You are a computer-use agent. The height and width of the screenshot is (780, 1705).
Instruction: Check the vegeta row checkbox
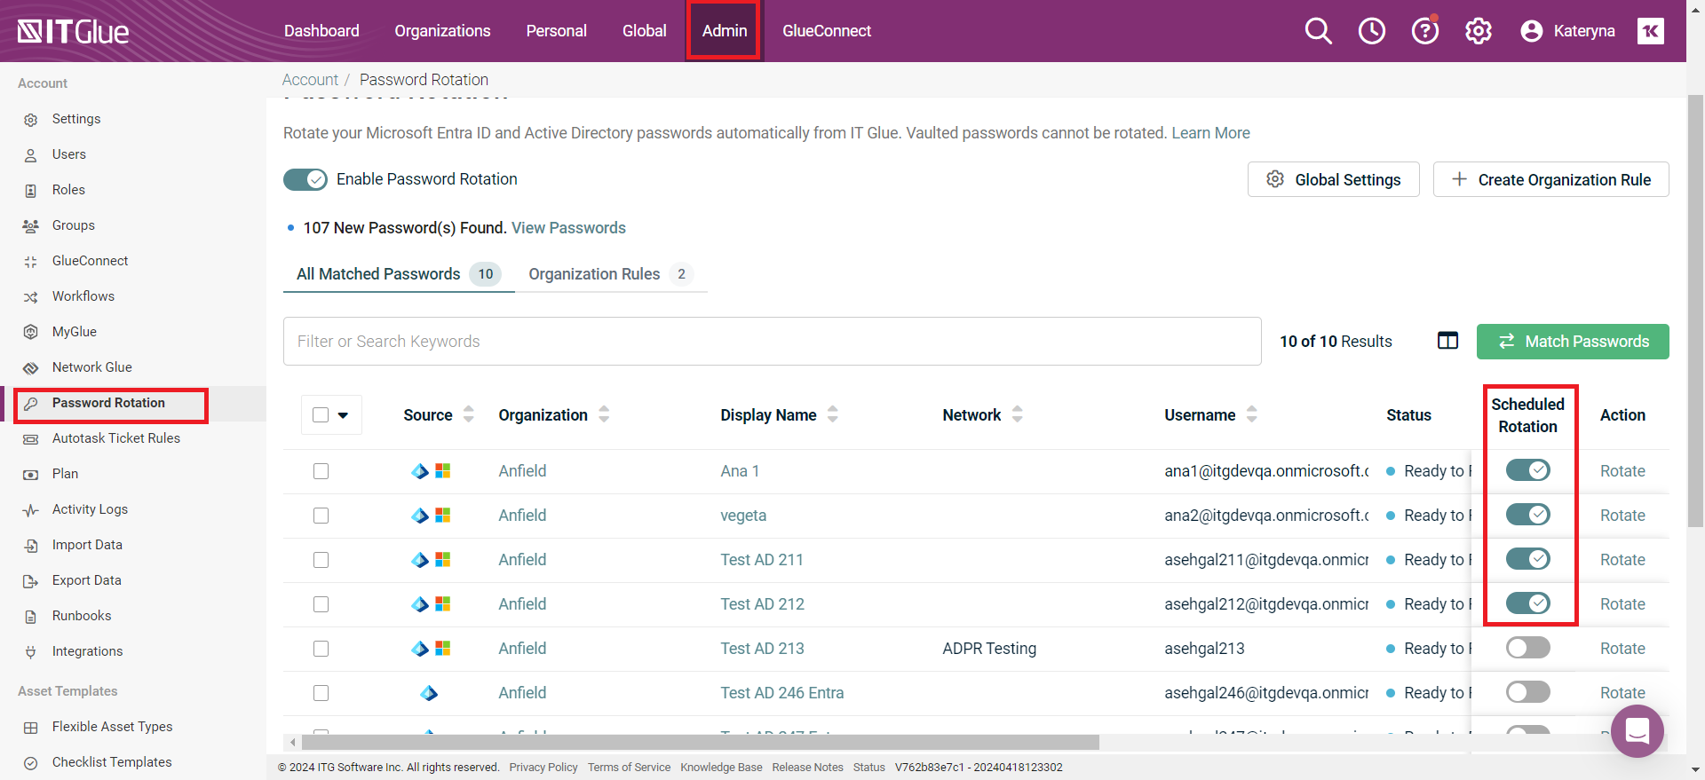tap(321, 516)
